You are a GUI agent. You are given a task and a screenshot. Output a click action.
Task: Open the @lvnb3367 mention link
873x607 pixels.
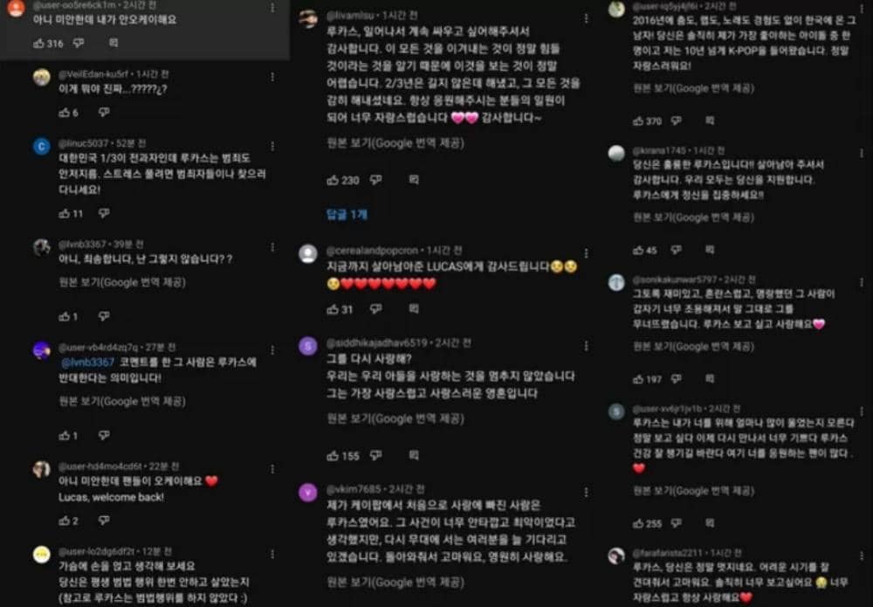[87, 362]
